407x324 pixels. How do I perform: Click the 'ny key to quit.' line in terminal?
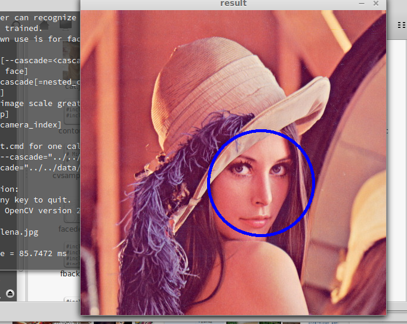pyautogui.click(x=35, y=200)
